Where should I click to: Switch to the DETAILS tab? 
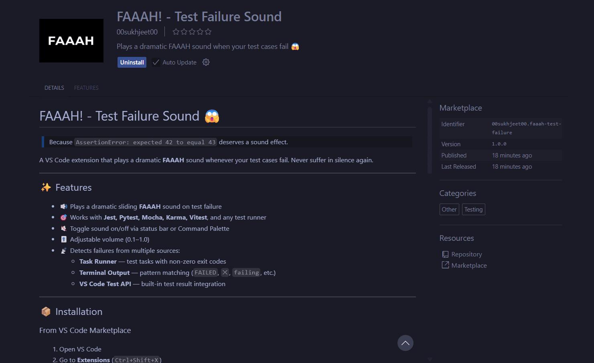coord(54,88)
